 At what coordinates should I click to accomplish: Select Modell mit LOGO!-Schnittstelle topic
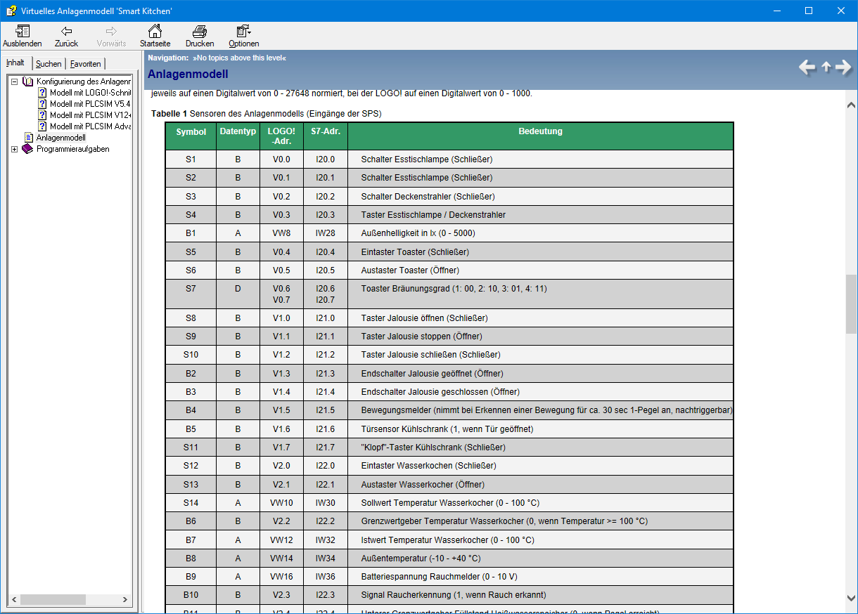[91, 93]
